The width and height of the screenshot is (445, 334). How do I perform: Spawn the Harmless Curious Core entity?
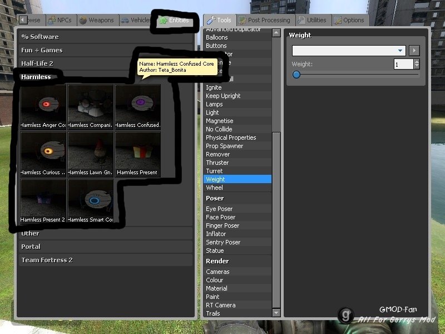point(43,155)
